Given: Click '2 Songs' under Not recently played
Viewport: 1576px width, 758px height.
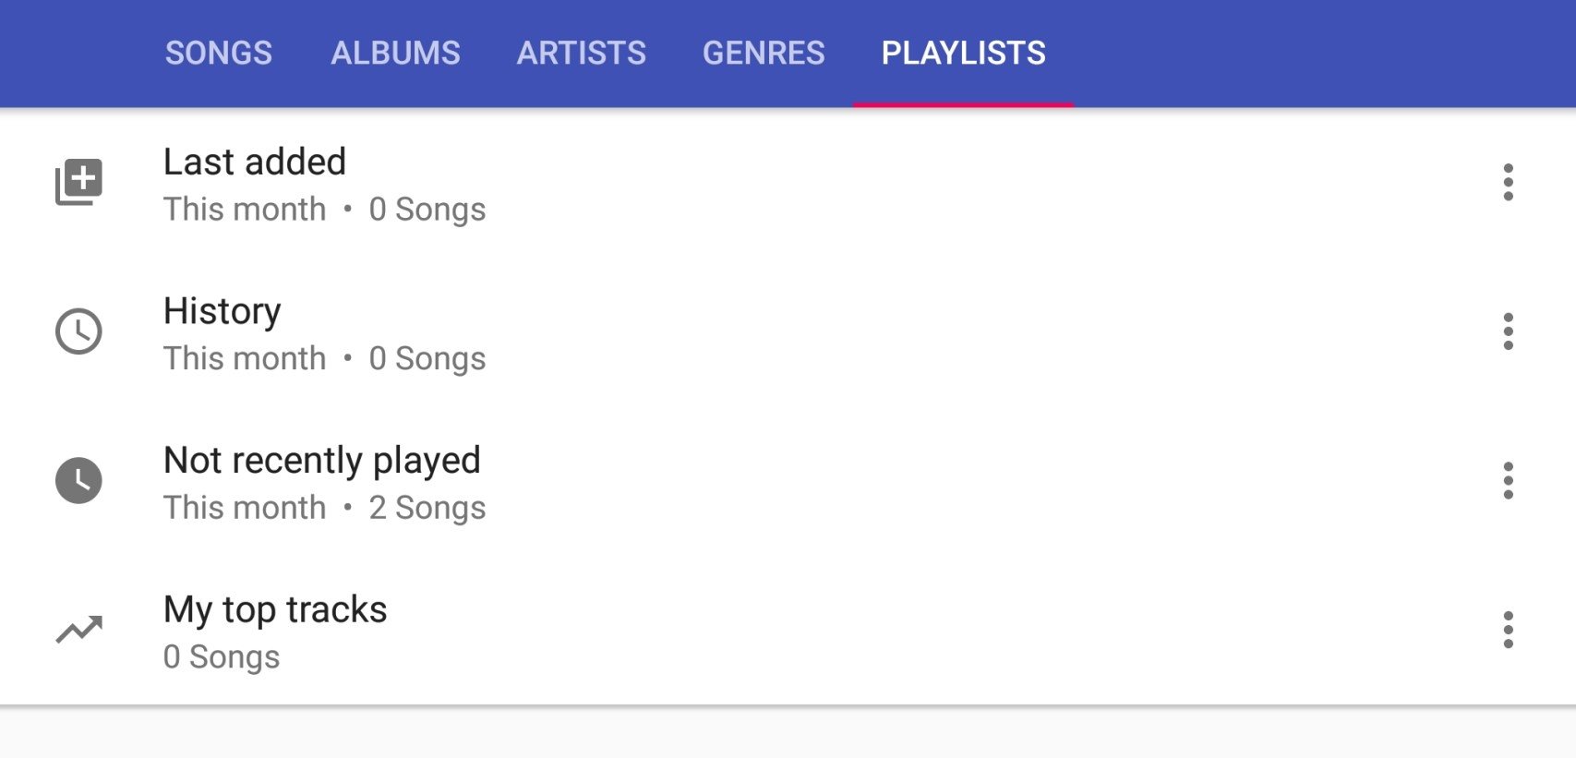Looking at the screenshot, I should pos(427,508).
